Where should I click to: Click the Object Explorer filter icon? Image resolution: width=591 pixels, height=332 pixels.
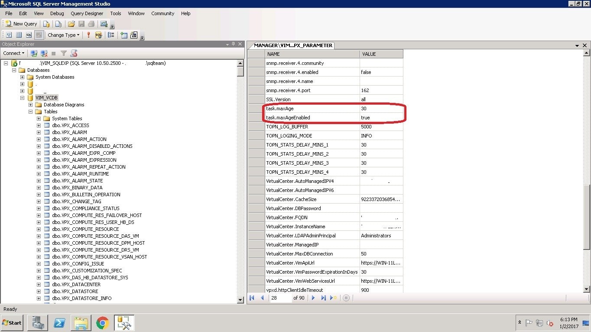[x=64, y=53]
